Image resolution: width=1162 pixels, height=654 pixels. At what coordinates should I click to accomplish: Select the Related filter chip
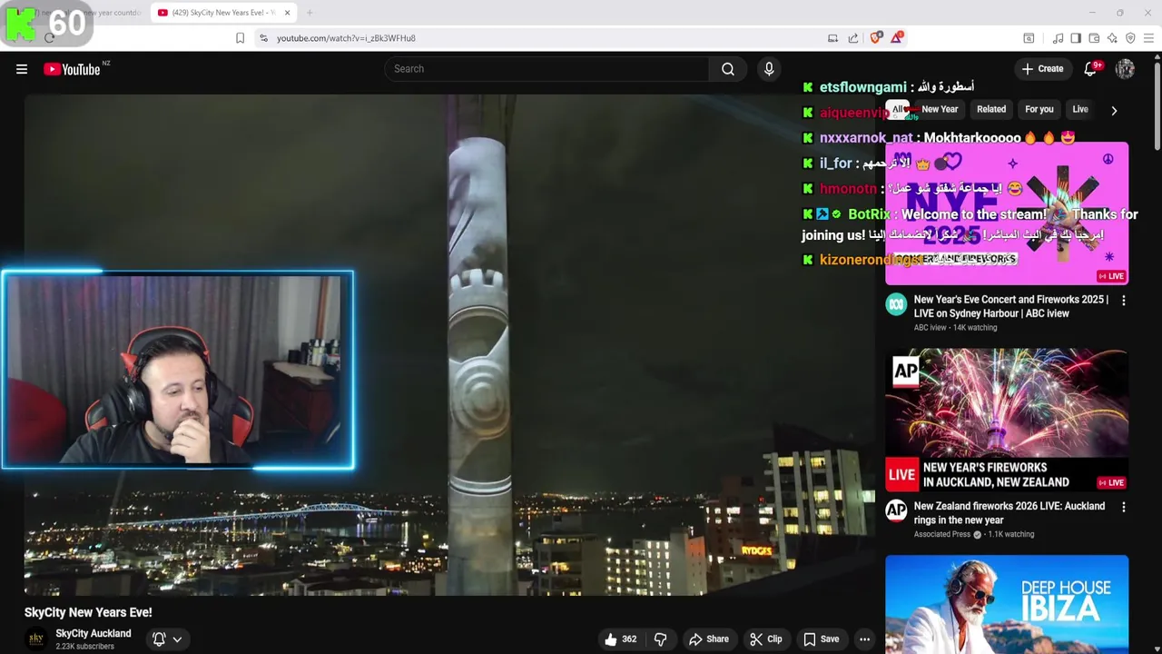pyautogui.click(x=991, y=109)
